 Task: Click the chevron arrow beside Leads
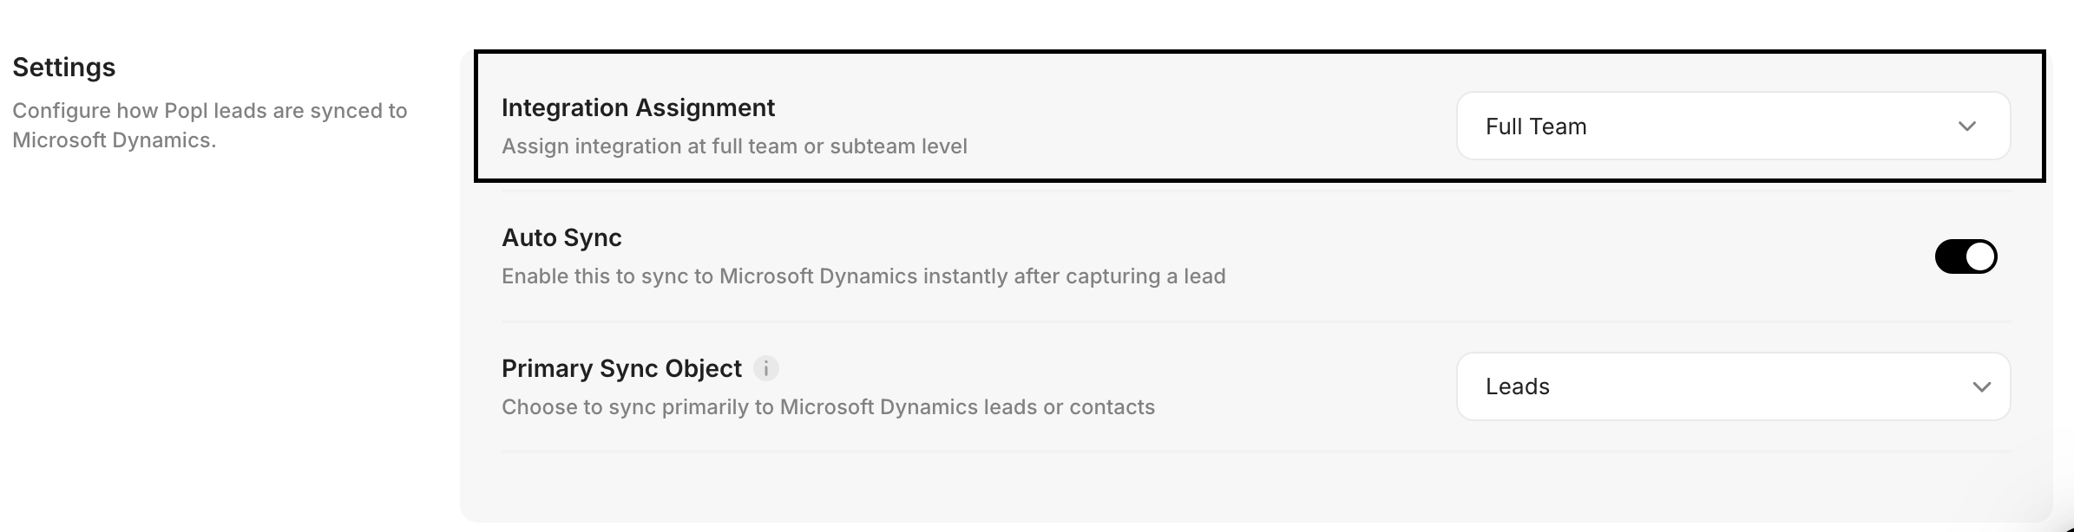pyautogui.click(x=1981, y=386)
